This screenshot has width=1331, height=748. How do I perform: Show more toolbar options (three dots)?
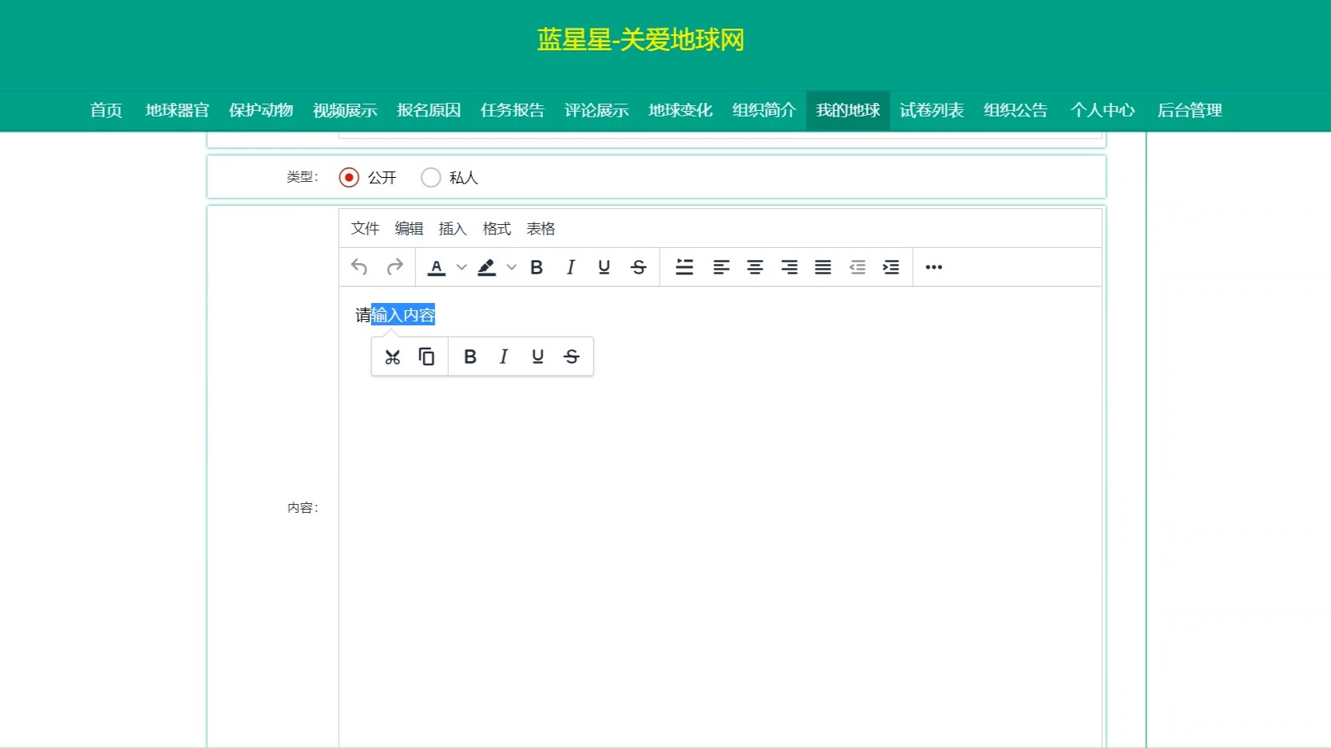[934, 267]
